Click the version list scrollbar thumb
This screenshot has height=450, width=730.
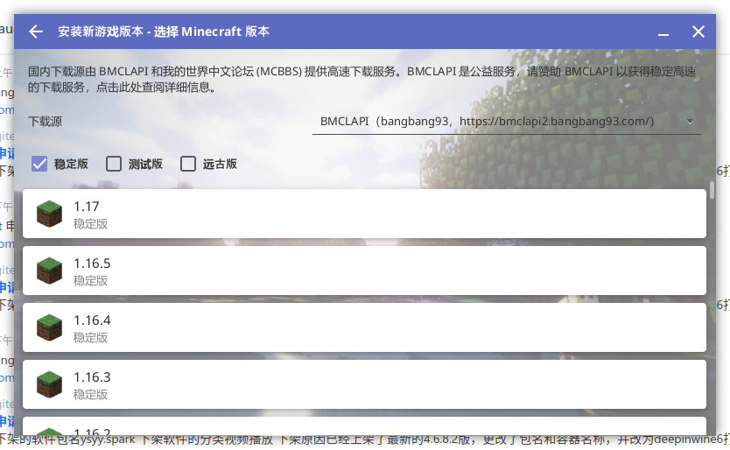coord(712,191)
